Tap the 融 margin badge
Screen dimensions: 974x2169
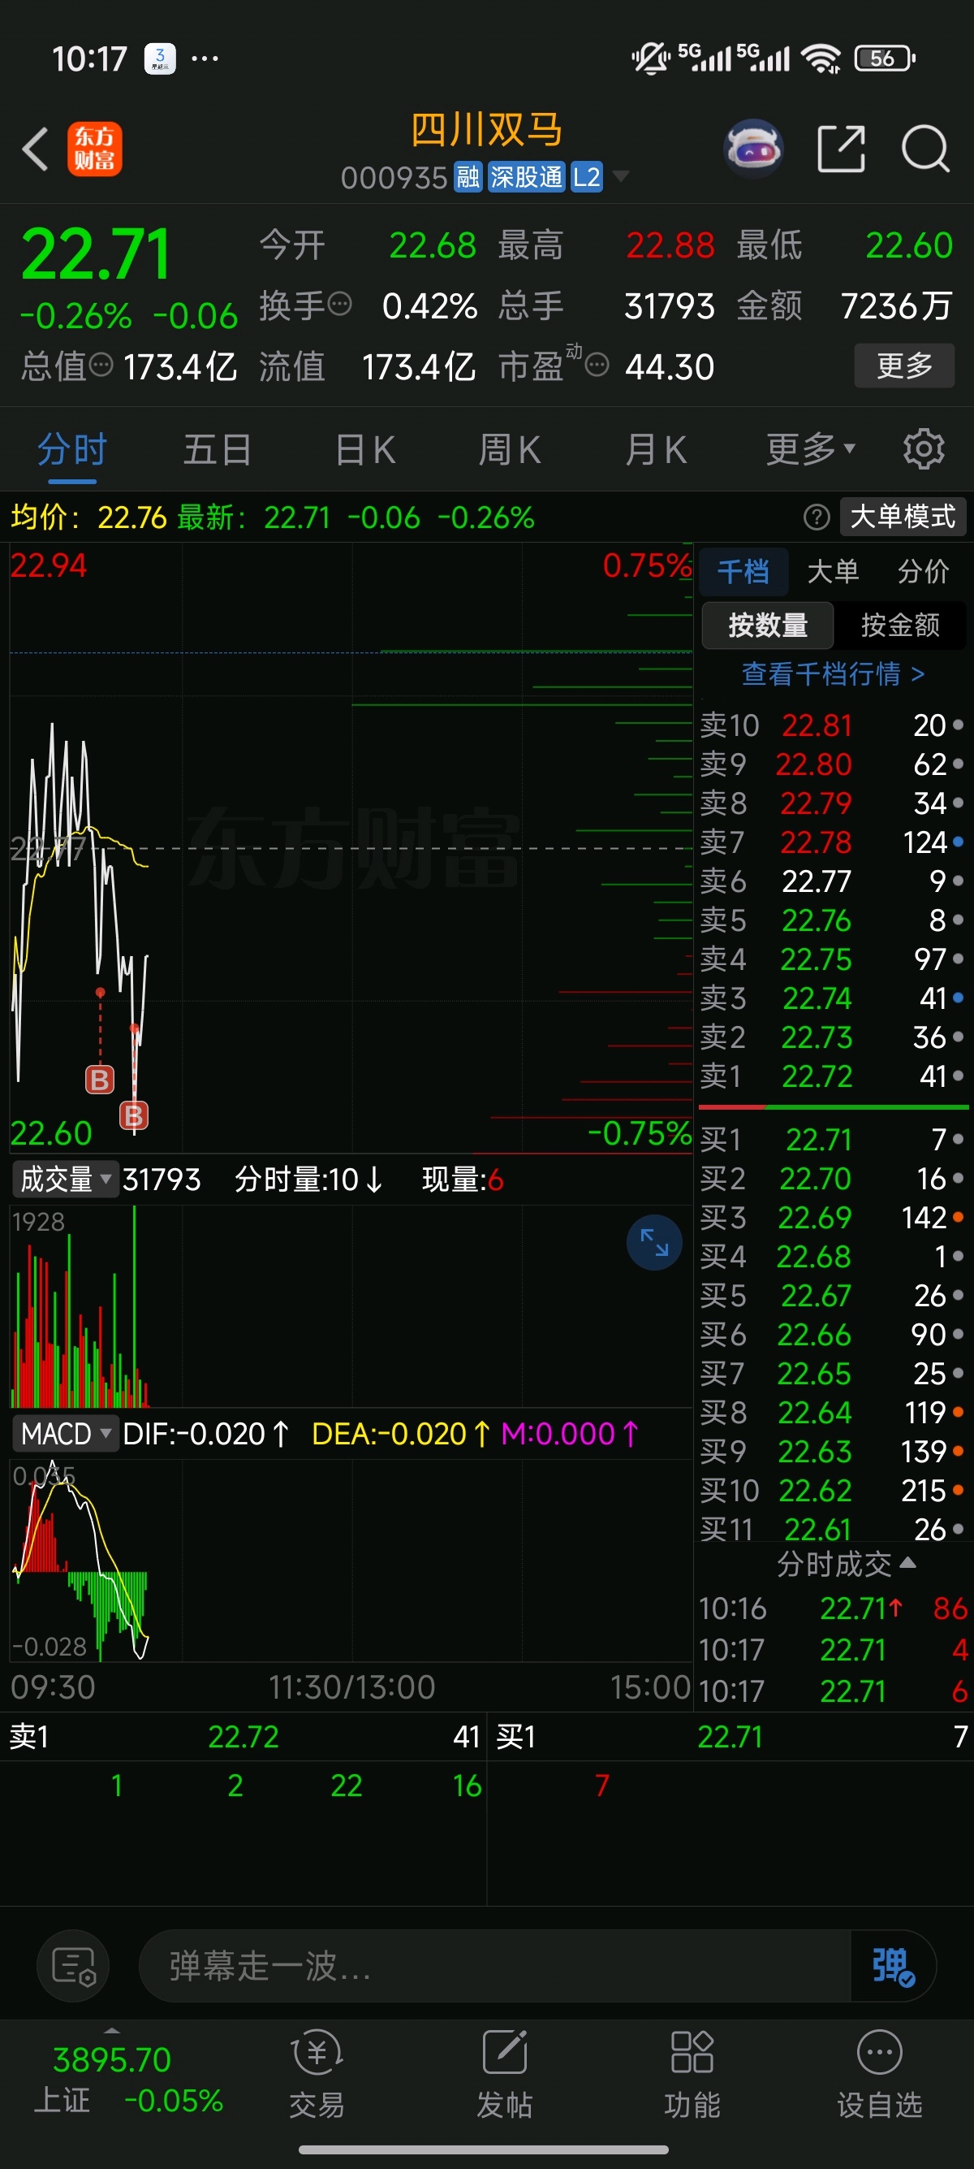click(468, 177)
